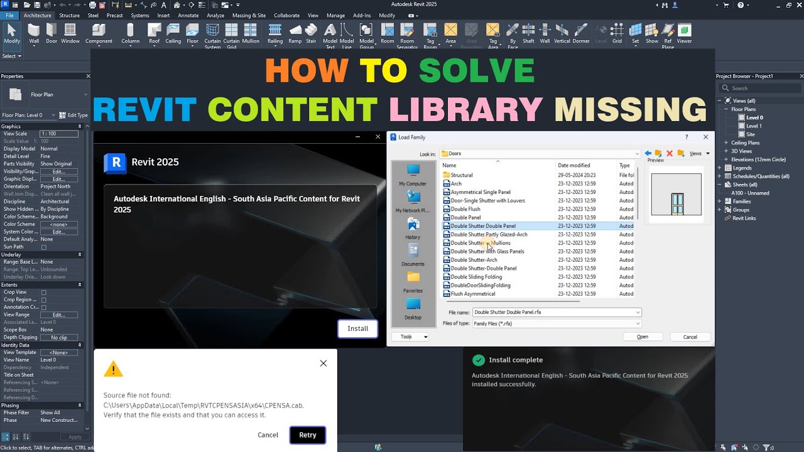Image resolution: width=804 pixels, height=452 pixels.
Task: Open the Manage ribbon tab
Action: pyautogui.click(x=335, y=15)
